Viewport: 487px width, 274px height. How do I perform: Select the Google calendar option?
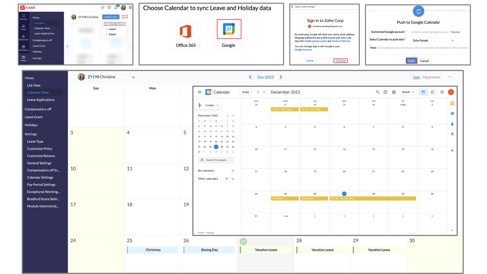click(x=229, y=35)
